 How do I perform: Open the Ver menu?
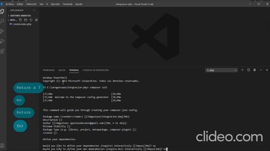41,4
